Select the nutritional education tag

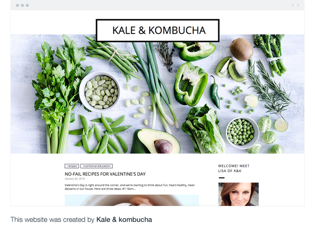click(x=97, y=166)
